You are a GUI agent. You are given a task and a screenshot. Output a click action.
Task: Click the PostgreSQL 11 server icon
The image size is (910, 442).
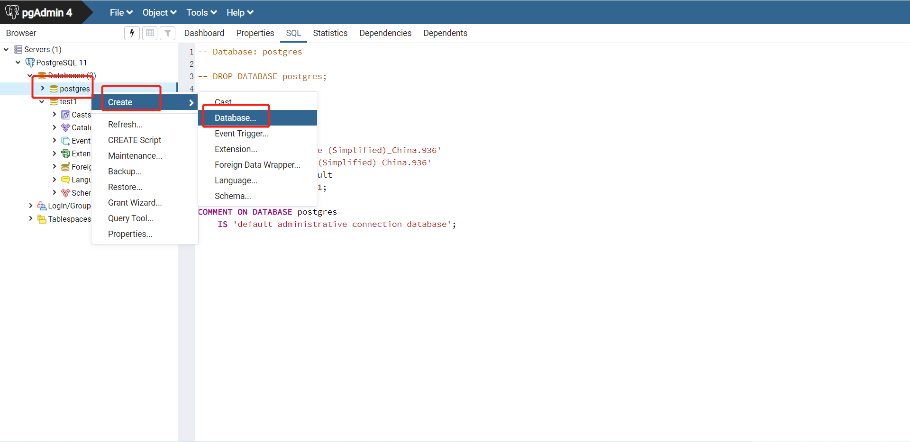pyautogui.click(x=30, y=63)
